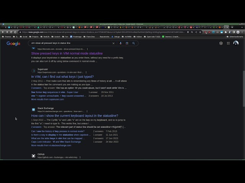Click the page vertical scrollbar thumb
The width and height of the screenshot is (245, 183).
pos(244,89)
